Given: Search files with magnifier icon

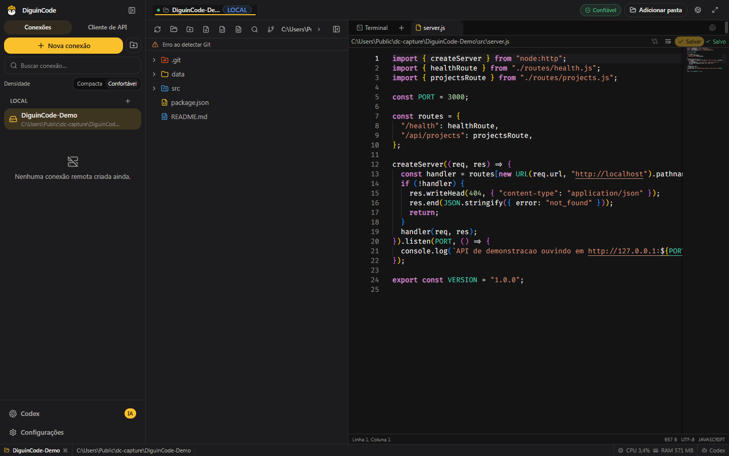Looking at the screenshot, I should (x=255, y=29).
